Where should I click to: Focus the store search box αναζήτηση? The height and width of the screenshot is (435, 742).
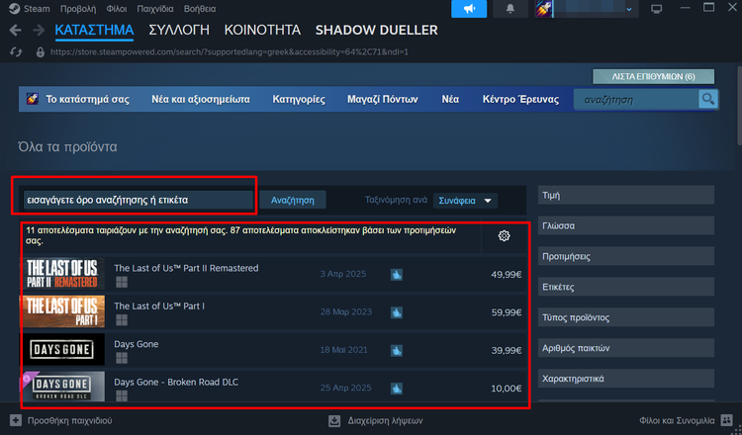pyautogui.click(x=636, y=100)
